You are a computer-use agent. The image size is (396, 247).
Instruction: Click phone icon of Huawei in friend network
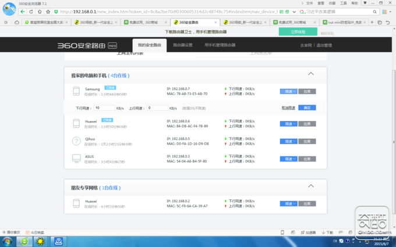click(x=76, y=203)
